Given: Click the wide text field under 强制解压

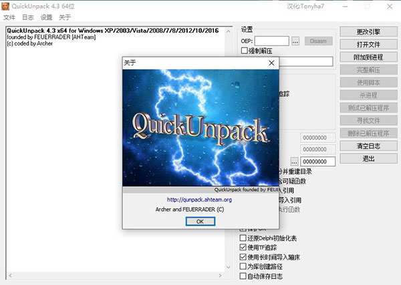Looking at the screenshot, I should (306, 61).
